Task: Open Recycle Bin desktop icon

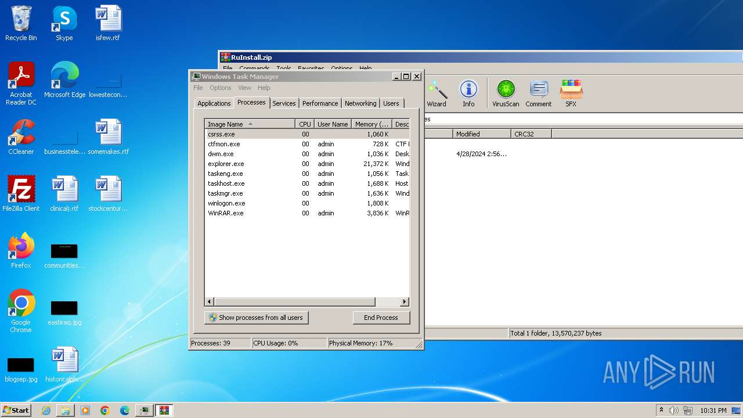Action: pos(21,23)
